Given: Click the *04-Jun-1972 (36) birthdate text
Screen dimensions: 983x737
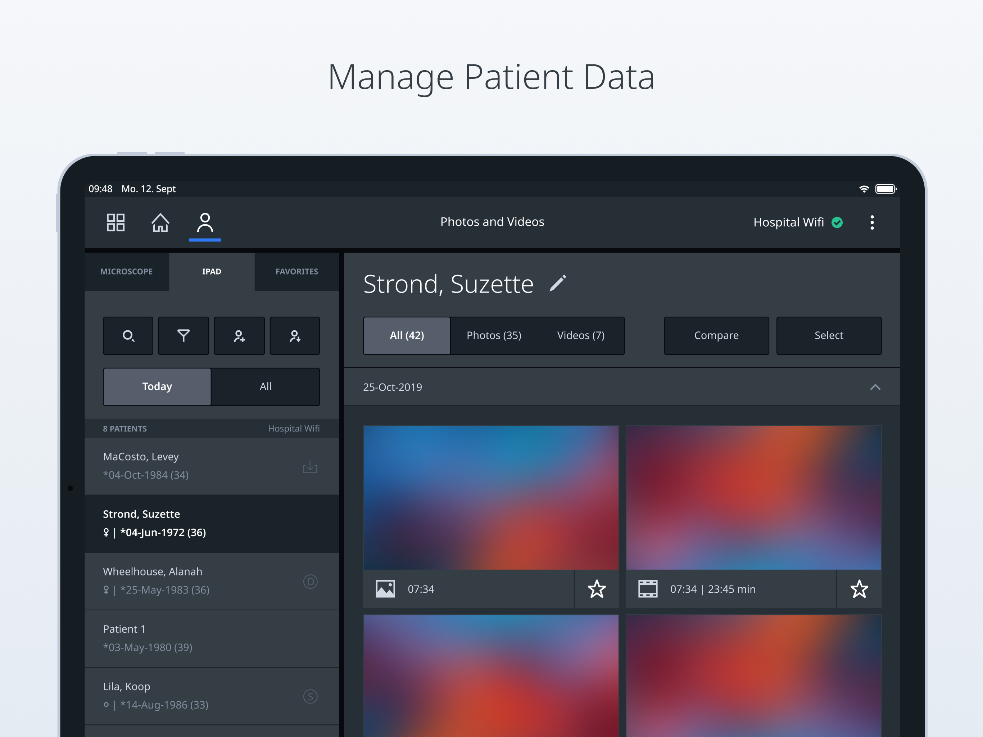Looking at the screenshot, I should pos(163,533).
